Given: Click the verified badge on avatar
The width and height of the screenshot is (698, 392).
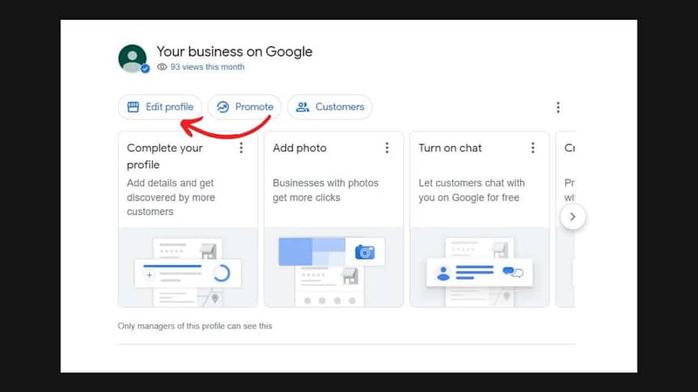Looking at the screenshot, I should click(x=145, y=69).
